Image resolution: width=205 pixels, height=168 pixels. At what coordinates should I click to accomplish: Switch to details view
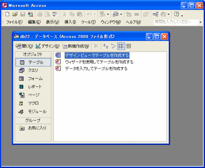128,46
